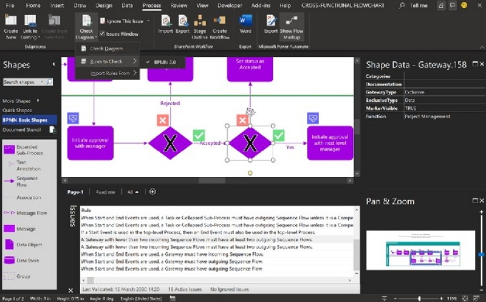Select the 'Initiate approval with manager' task shape
486x302 pixels.
(90, 143)
